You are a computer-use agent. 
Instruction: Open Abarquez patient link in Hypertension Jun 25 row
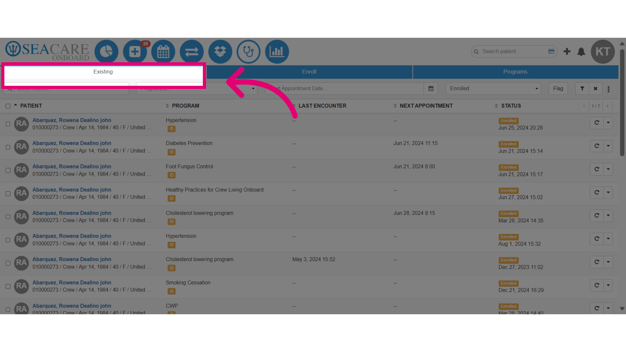pos(72,120)
